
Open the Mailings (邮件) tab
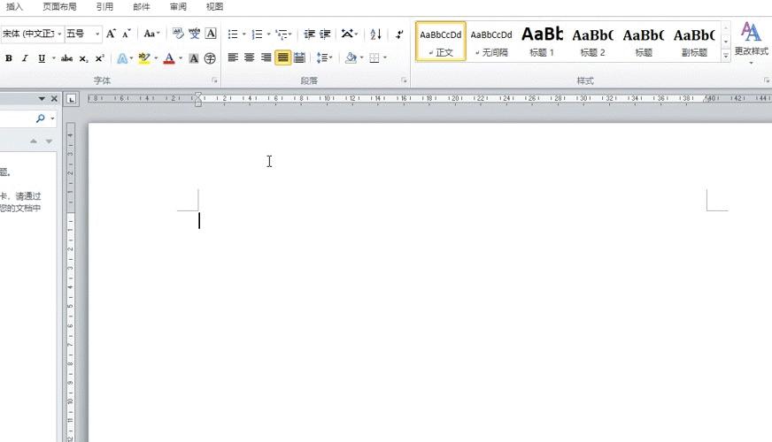coord(142,6)
